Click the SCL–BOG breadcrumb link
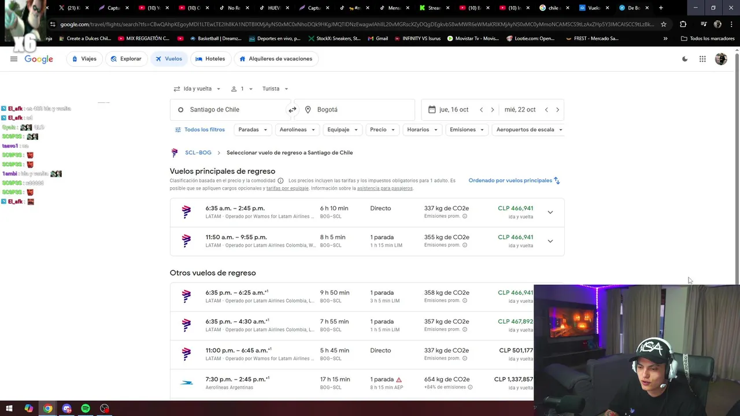Screen dimensions: 740x416 (x=198, y=153)
